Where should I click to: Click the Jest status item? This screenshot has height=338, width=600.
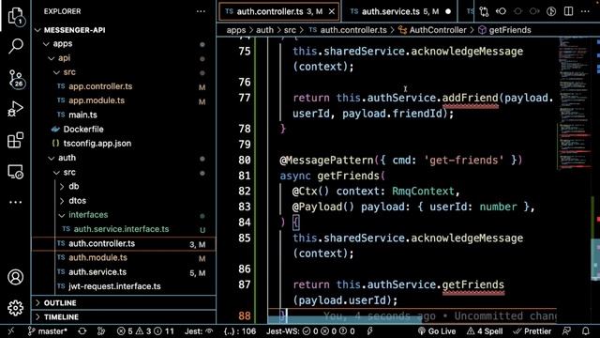pyautogui.click(x=199, y=331)
